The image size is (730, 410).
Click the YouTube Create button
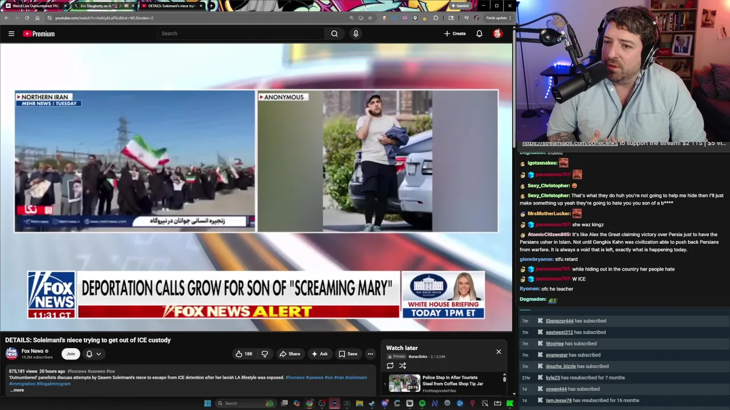tap(455, 34)
